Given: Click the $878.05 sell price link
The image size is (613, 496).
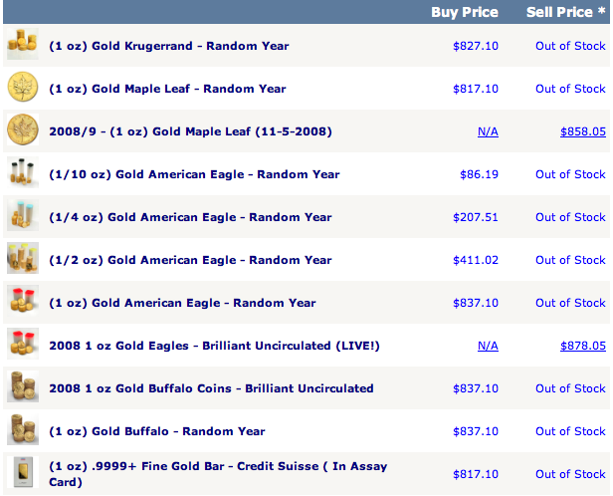Looking at the screenshot, I should [x=583, y=346].
